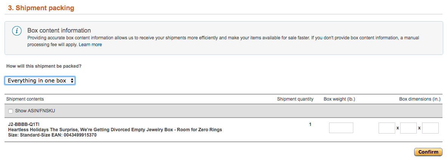Click the shipment quantity value 1
Screen dimensions: 447x163
(310, 124)
